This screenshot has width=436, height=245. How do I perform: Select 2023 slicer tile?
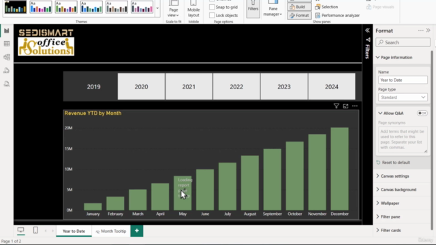click(284, 86)
